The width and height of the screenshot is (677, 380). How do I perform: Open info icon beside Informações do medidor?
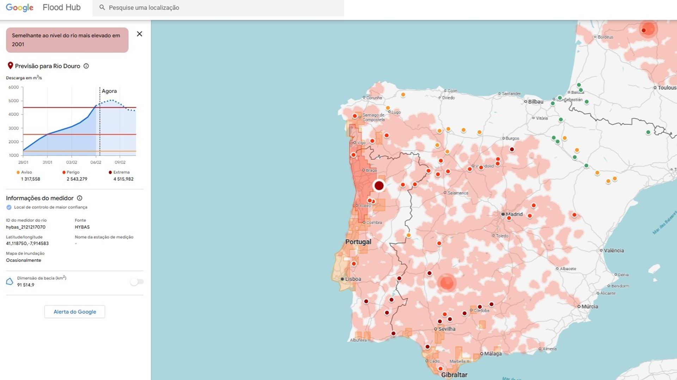[x=80, y=198]
